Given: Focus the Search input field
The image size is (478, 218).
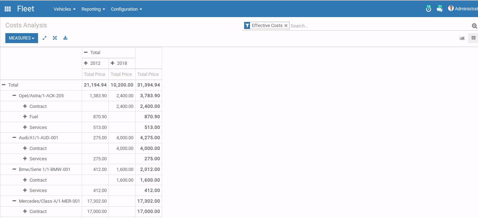Looking at the screenshot, I should tap(380, 26).
